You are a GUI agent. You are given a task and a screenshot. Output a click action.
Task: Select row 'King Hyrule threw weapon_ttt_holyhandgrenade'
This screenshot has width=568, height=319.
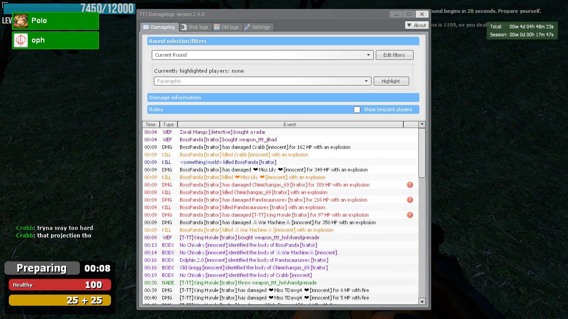click(280, 283)
